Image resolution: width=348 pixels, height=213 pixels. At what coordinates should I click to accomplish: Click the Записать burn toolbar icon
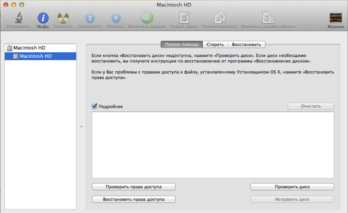point(63,18)
